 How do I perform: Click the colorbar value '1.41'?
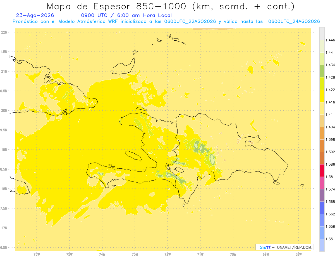[329, 114]
